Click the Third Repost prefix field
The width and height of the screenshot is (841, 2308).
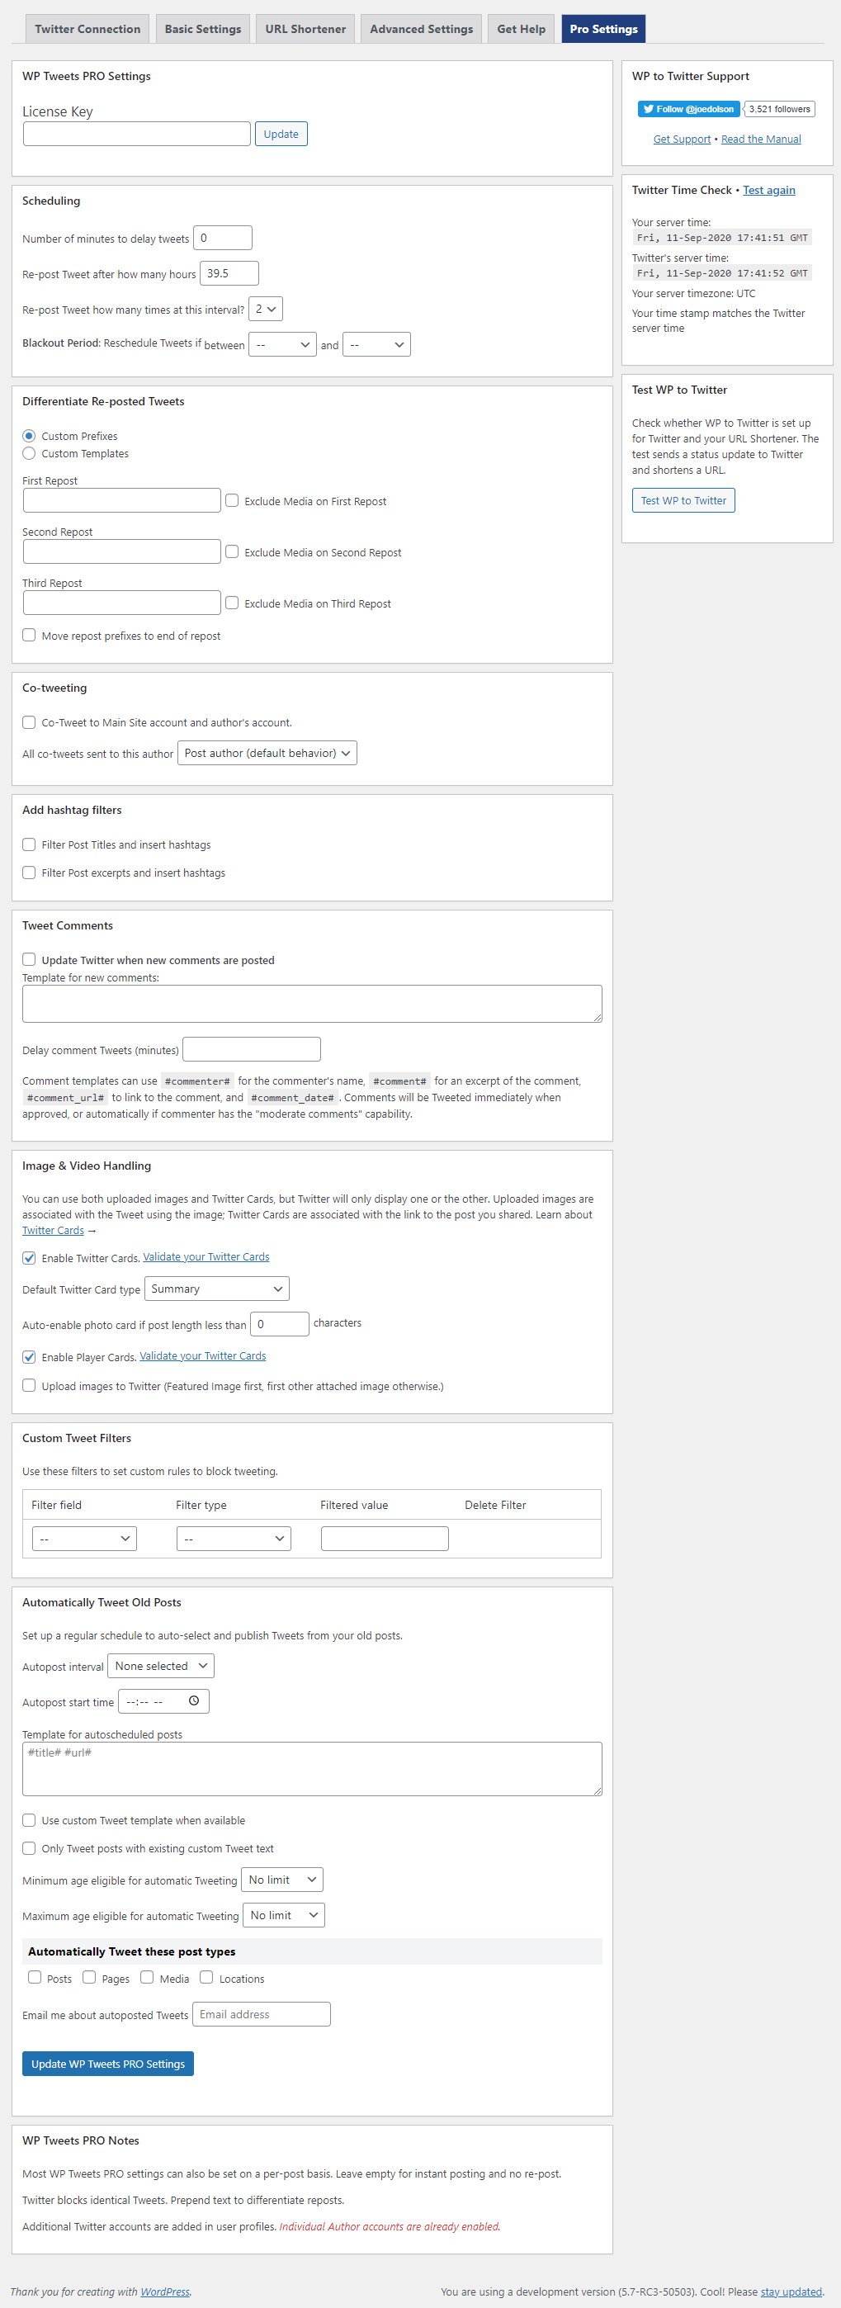(x=122, y=602)
